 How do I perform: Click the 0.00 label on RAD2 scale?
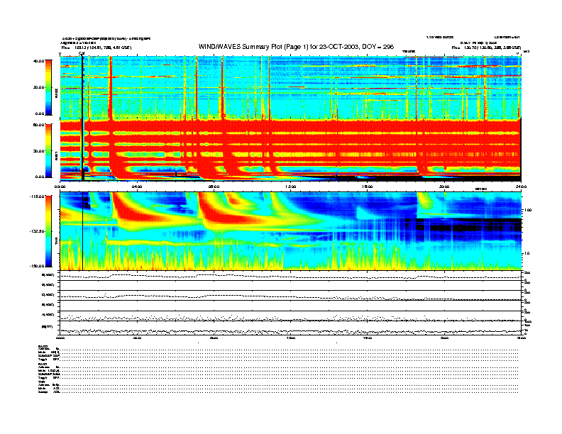tap(40, 113)
